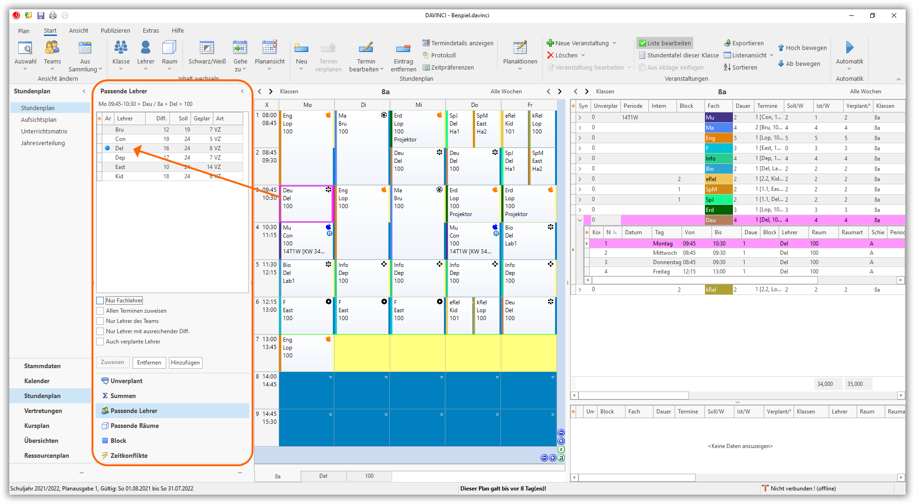Click the save icon in title bar
This screenshot has width=915, height=504.
click(41, 15)
